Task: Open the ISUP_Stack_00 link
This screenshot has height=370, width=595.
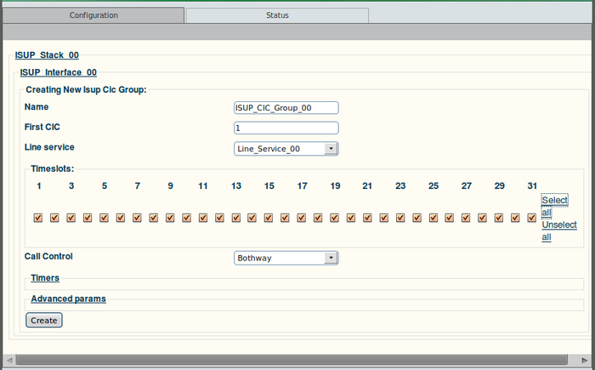Action: (47, 55)
